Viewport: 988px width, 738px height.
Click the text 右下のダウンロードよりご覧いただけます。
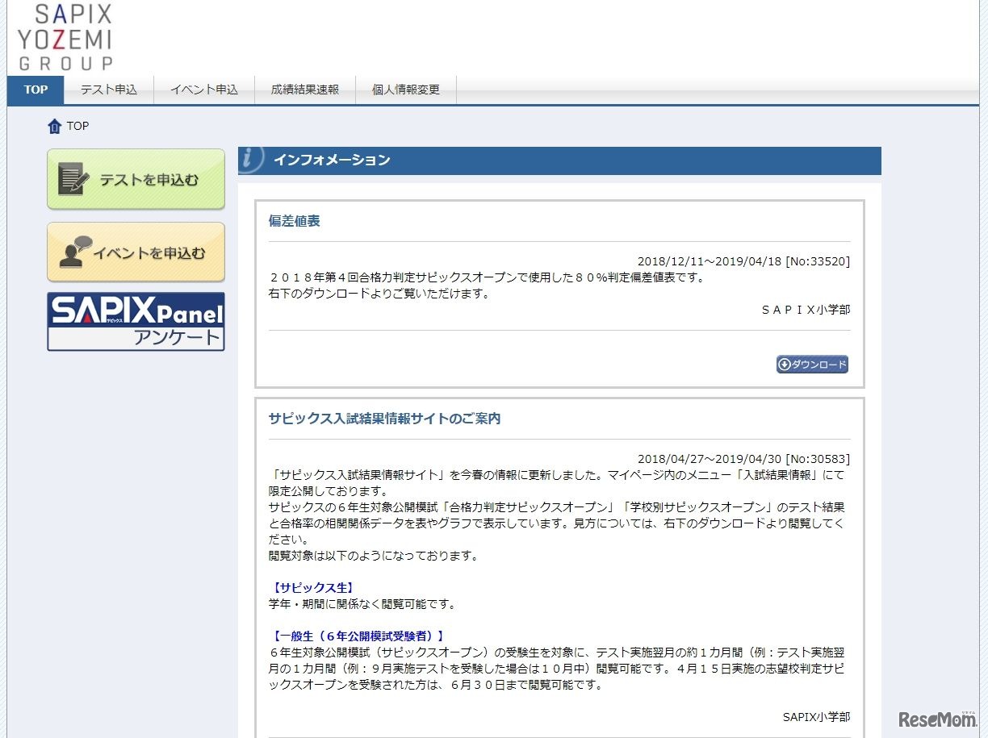tap(379, 294)
